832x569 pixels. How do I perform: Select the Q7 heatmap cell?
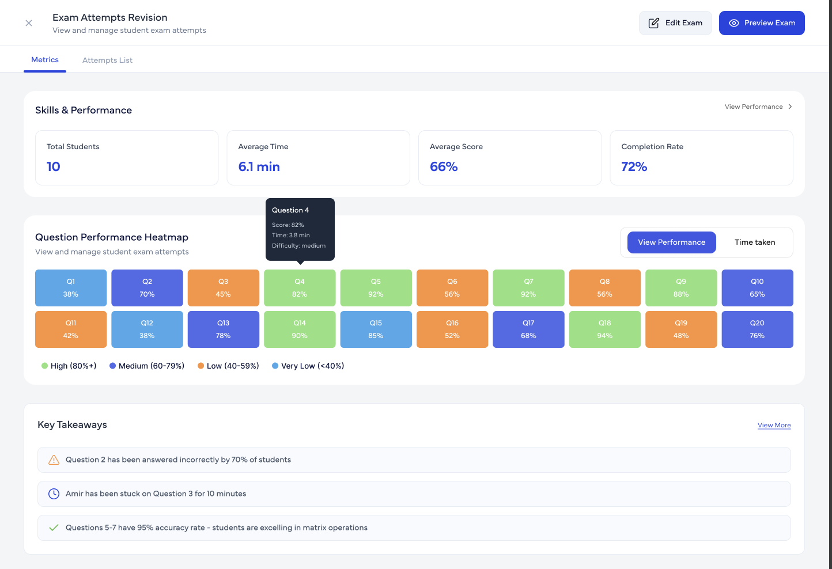tap(528, 288)
